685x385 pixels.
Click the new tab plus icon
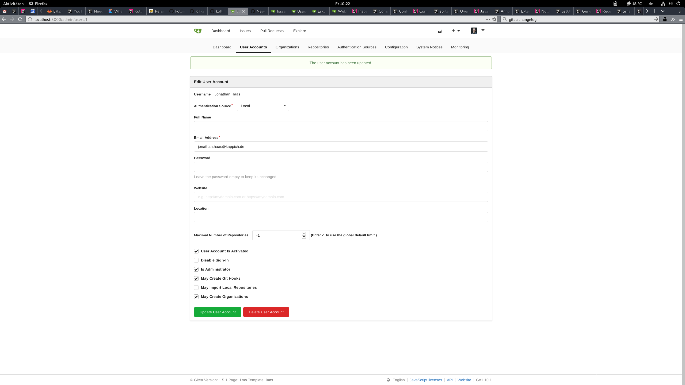pos(655,11)
